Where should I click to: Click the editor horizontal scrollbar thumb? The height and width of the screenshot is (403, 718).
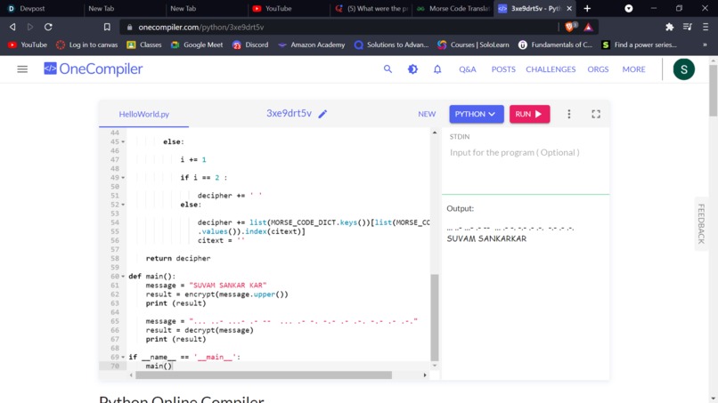264,375
